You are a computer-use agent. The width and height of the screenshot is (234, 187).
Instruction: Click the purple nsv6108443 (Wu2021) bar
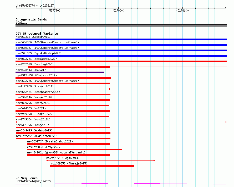pyautogui.click(x=60, y=72)
